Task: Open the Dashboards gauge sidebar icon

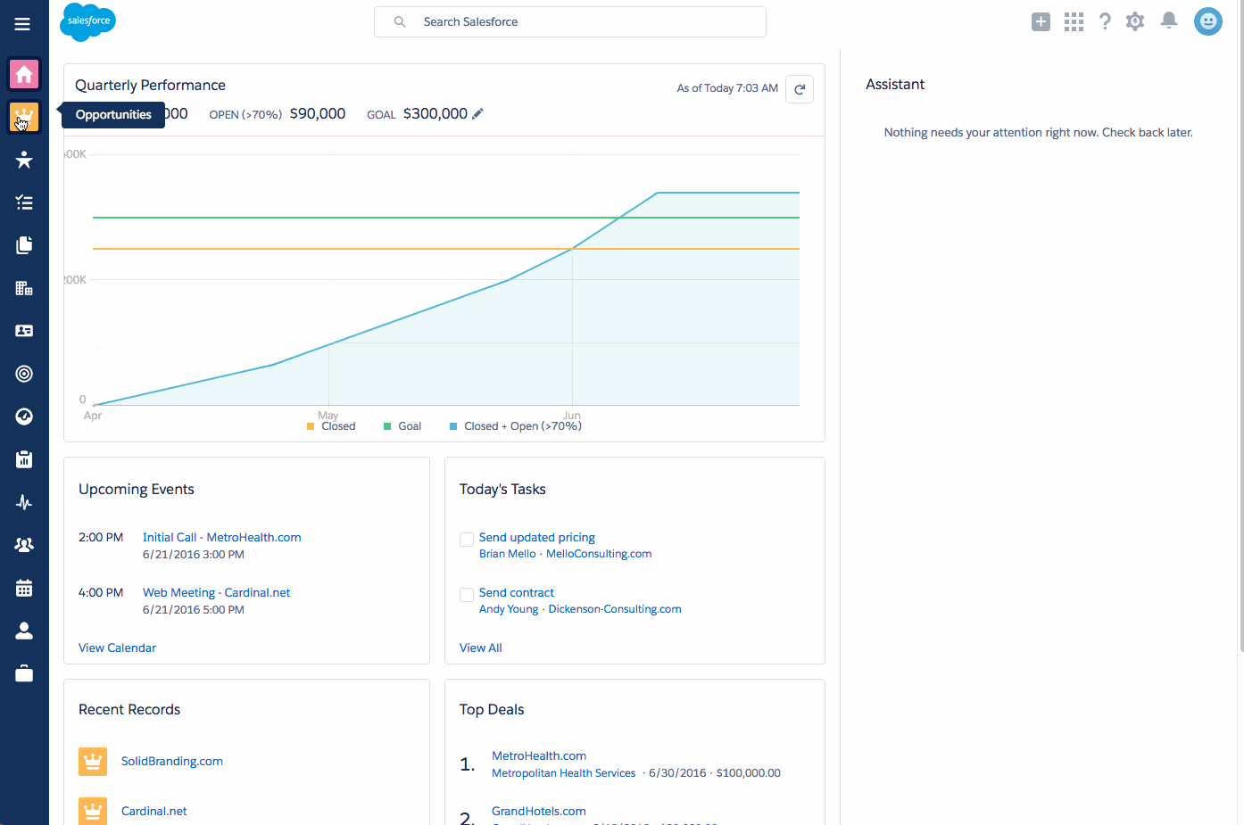Action: 24,417
